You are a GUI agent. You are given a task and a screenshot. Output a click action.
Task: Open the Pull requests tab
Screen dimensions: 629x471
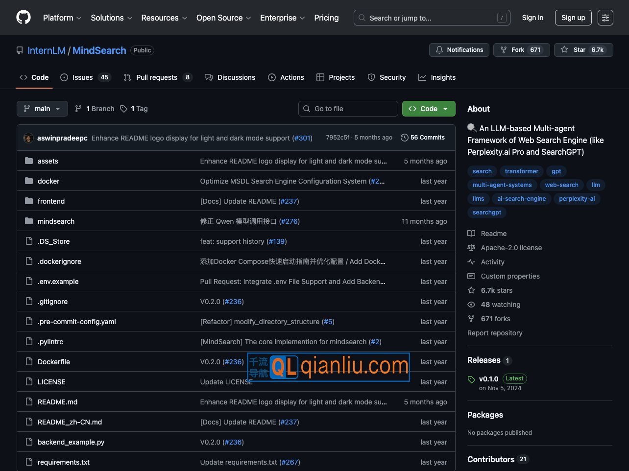[x=157, y=77]
